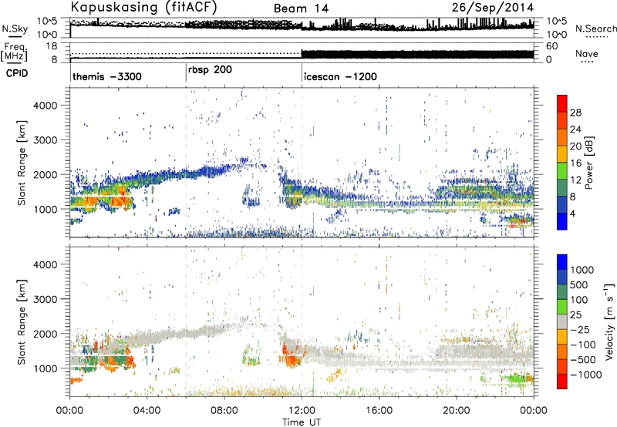This screenshot has height=427, width=617.
Task: Click the "Nave" legend label
Action: tap(587, 53)
